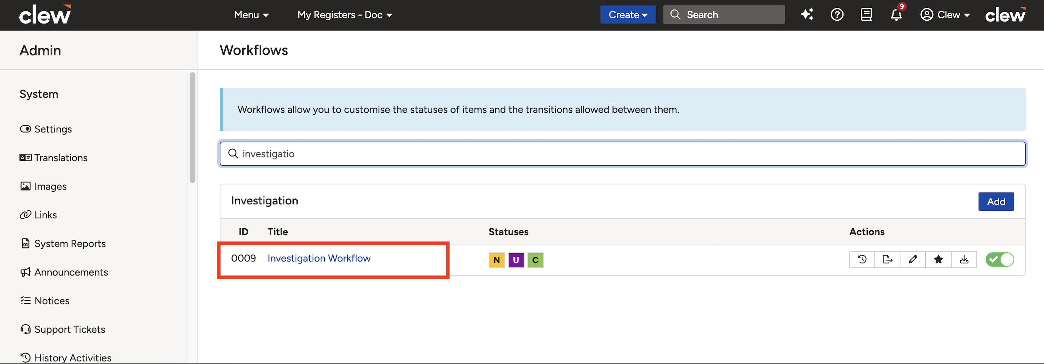Click the magnifier icon in workflow filter box
Screen dimensions: 1044x364
point(233,153)
